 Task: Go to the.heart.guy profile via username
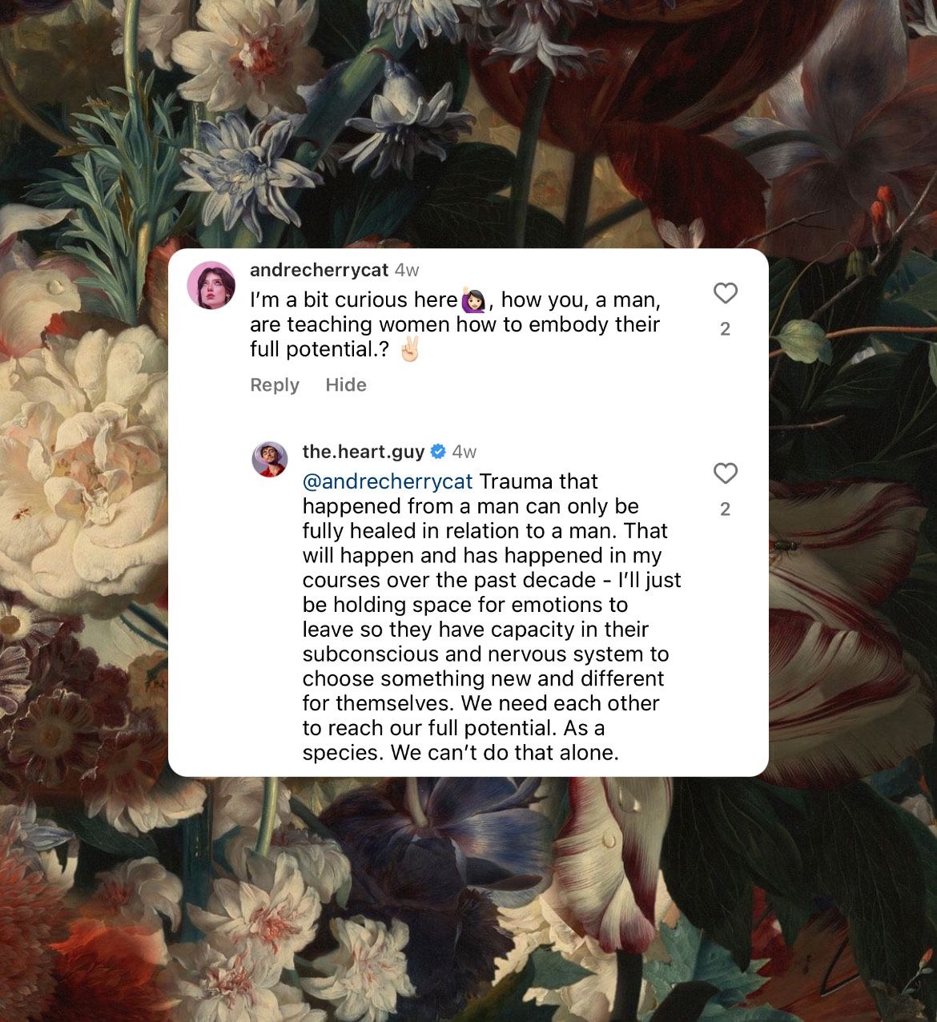[x=364, y=452]
